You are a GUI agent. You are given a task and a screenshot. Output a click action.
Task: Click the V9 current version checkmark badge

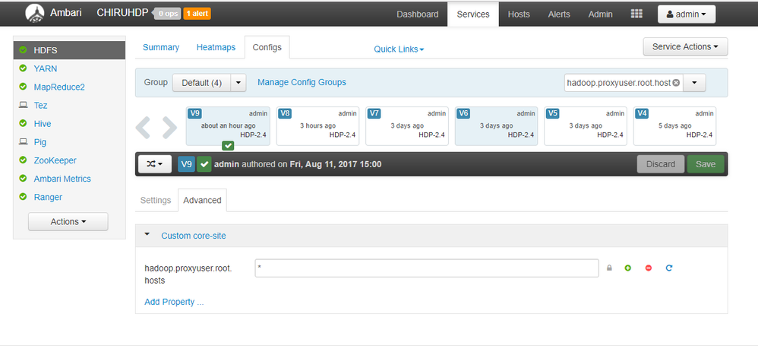[228, 145]
